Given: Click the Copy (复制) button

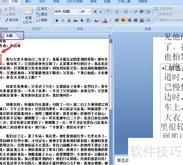Looking at the screenshot, I should click(10, 14).
